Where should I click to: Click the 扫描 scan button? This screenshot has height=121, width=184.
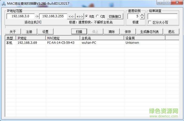click(79, 32)
